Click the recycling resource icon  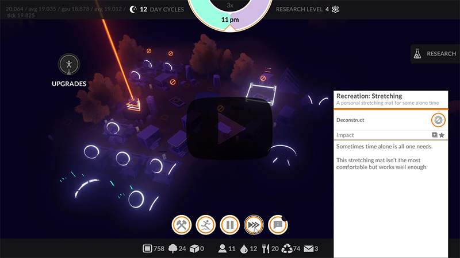(x=287, y=249)
